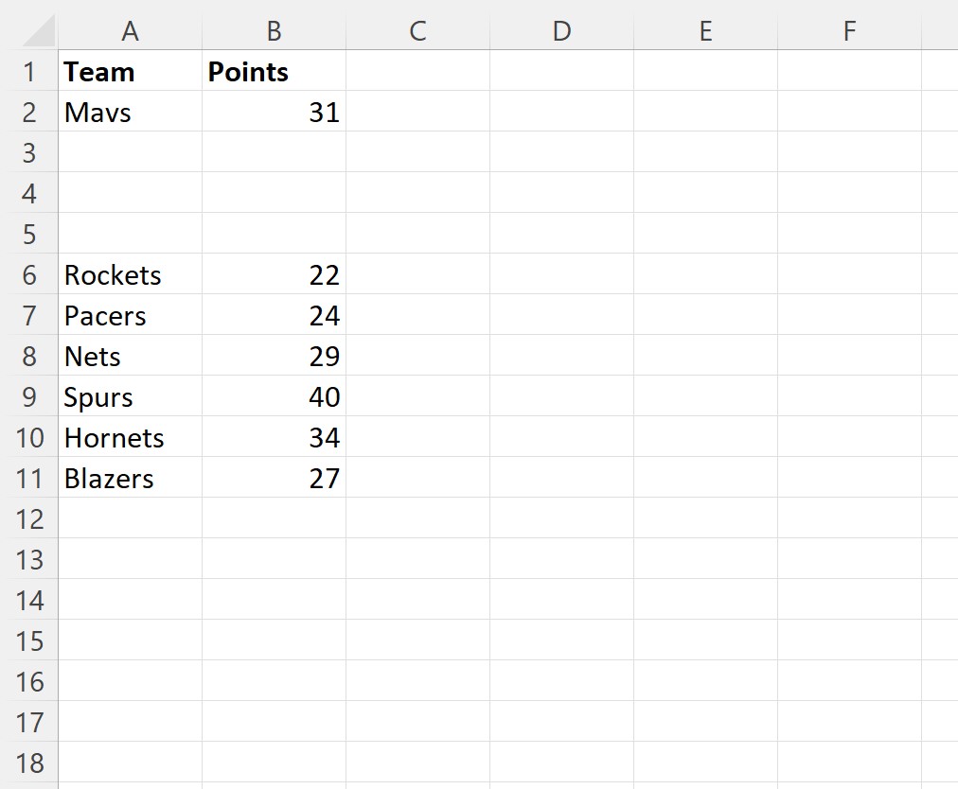Select cell B10 with value 34
This screenshot has height=789, width=958.
coord(275,437)
